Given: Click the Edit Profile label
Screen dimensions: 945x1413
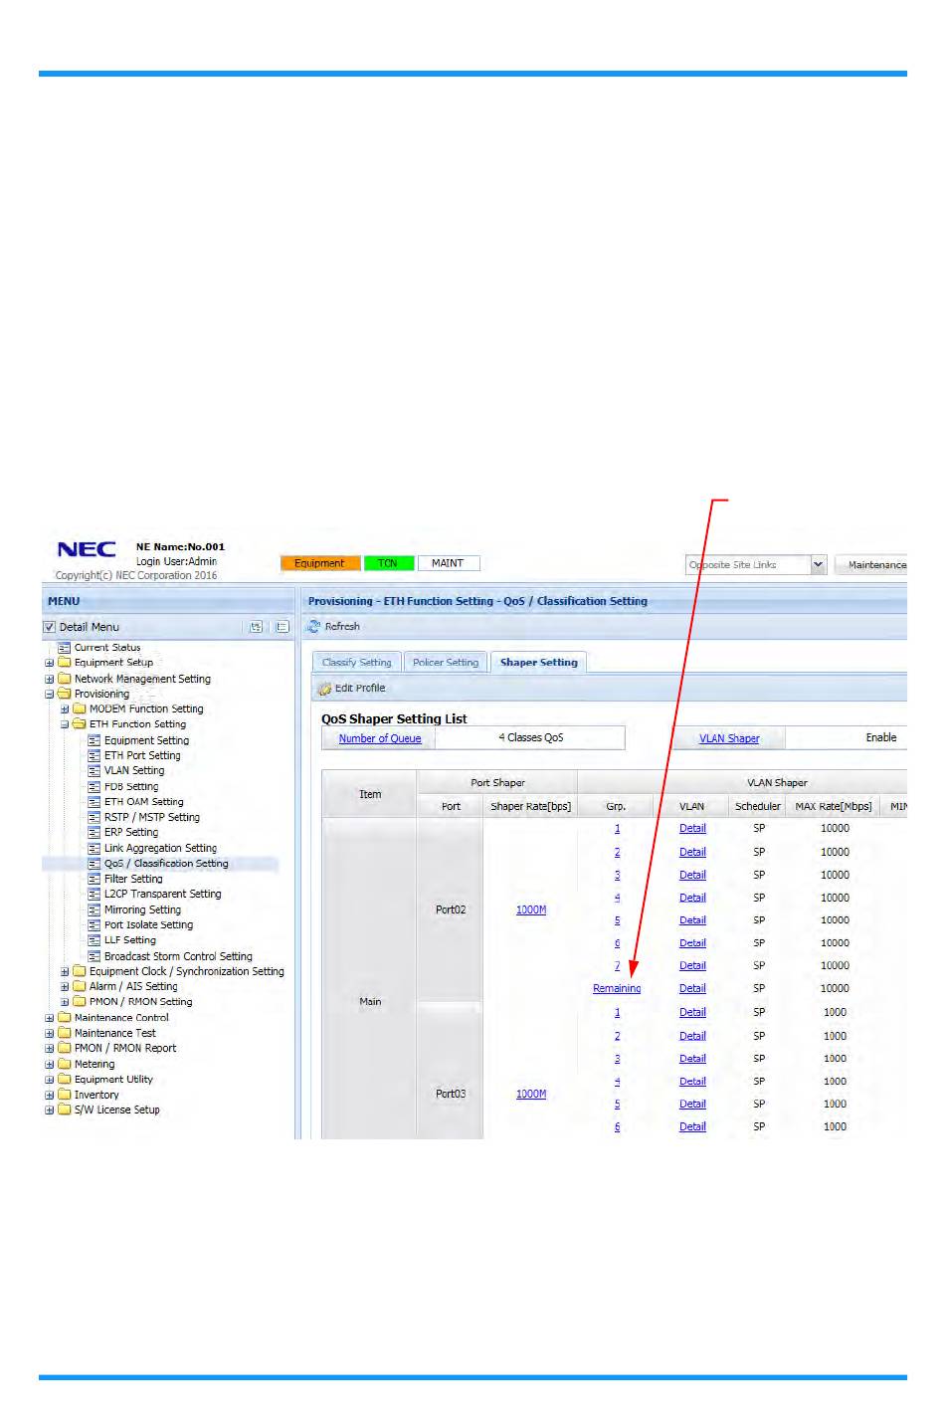Looking at the screenshot, I should tap(360, 689).
